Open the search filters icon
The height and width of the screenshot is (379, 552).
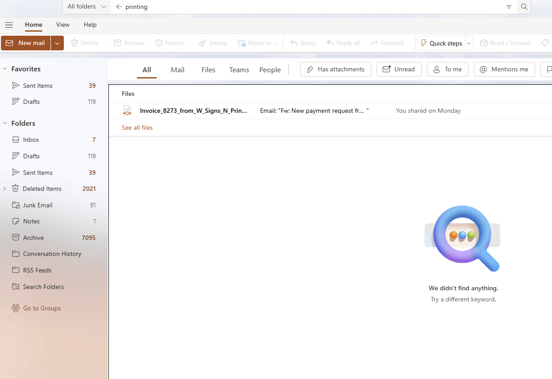(509, 7)
